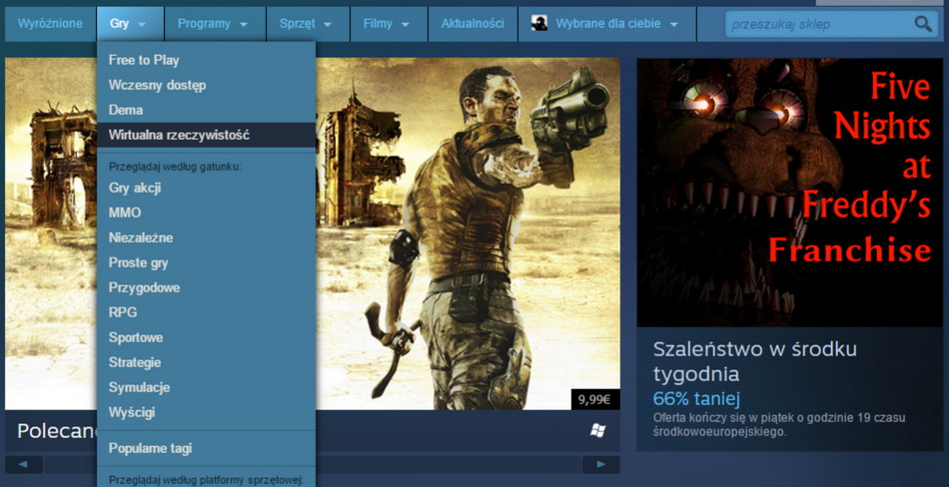Open the Five Nights at Freddy's Franchise banner
This screenshot has width=949, height=487.
pyautogui.click(x=791, y=193)
